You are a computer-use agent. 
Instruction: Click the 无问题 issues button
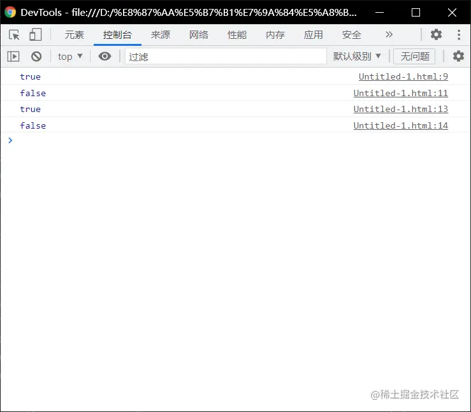pyautogui.click(x=414, y=56)
